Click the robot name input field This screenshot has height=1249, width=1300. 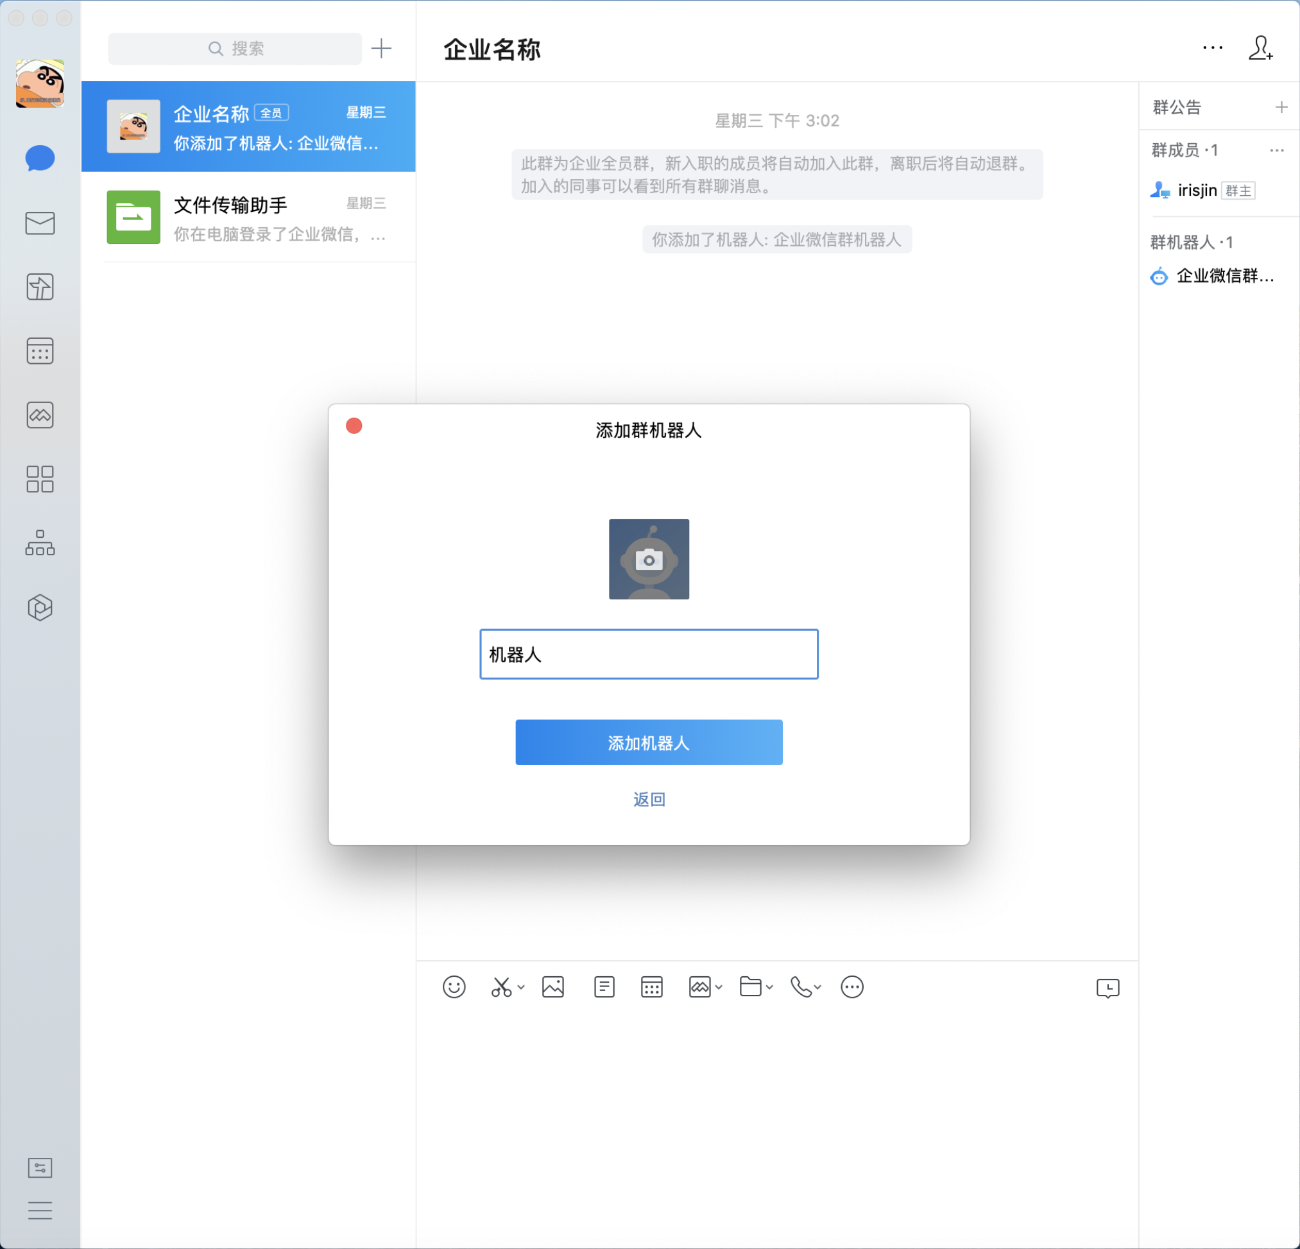click(649, 654)
